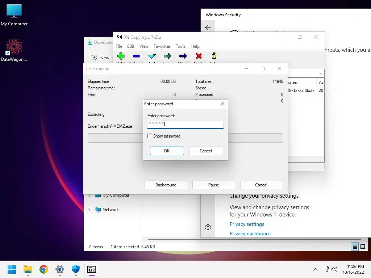The height and width of the screenshot is (278, 371).
Task: Click the 'Created' column header in 7-Zip
Action: [x=292, y=83]
